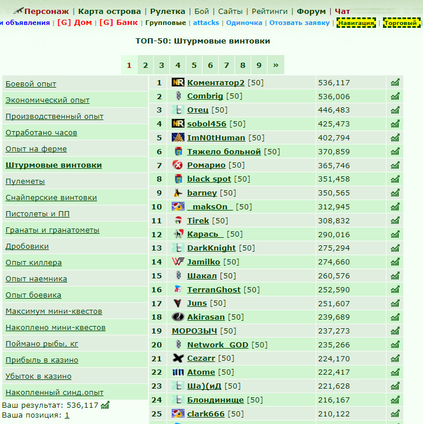Go to rankings page 2
This screenshot has height=424, width=423.
(x=146, y=65)
